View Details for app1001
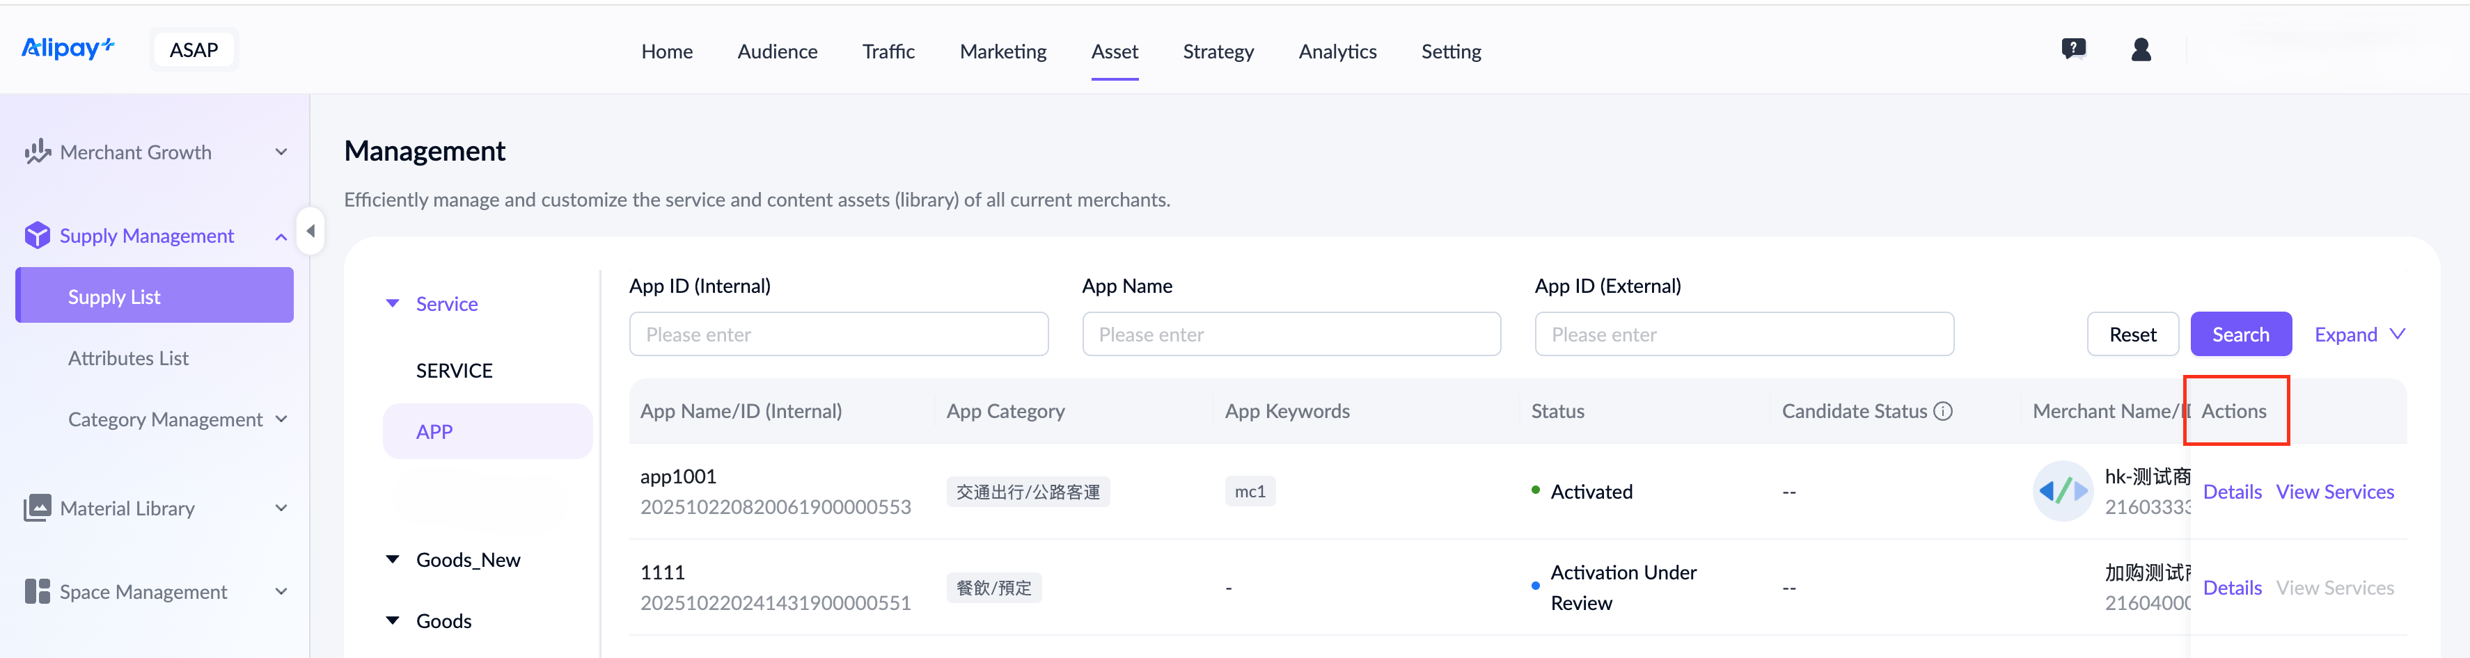Screen dimensions: 2470x658 [2231, 492]
